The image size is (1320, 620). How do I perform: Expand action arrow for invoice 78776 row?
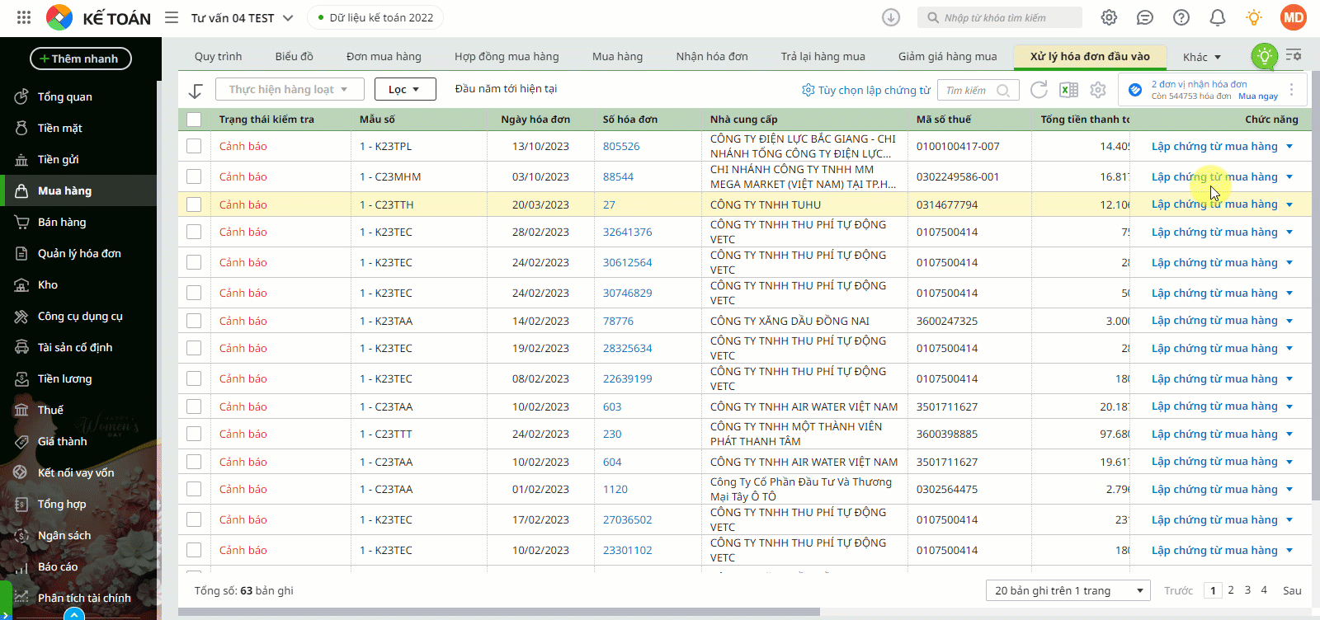pos(1289,321)
